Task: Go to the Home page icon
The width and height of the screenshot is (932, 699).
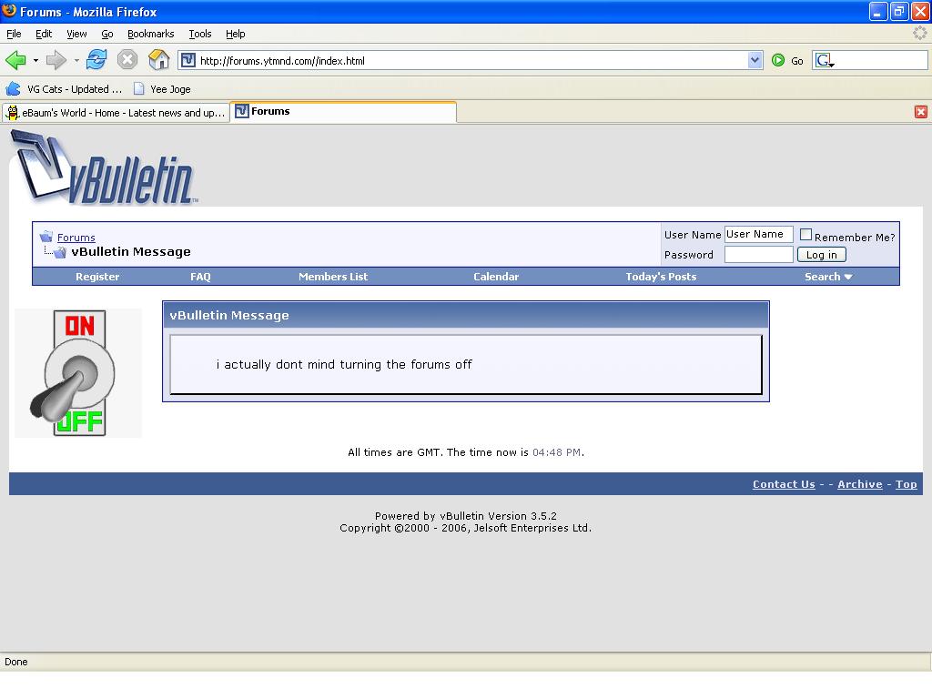Action: pos(158,60)
